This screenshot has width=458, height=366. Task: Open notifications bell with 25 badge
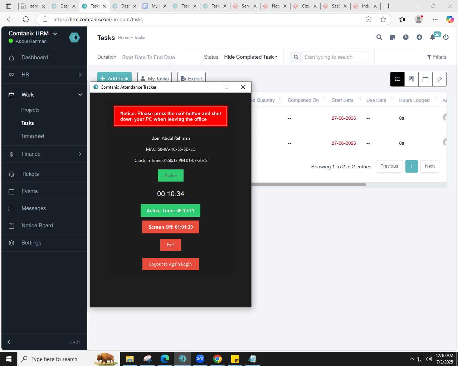(433, 37)
